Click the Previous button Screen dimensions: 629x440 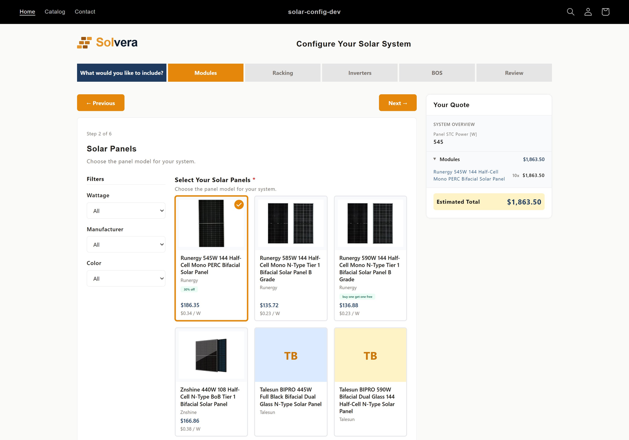tap(101, 103)
